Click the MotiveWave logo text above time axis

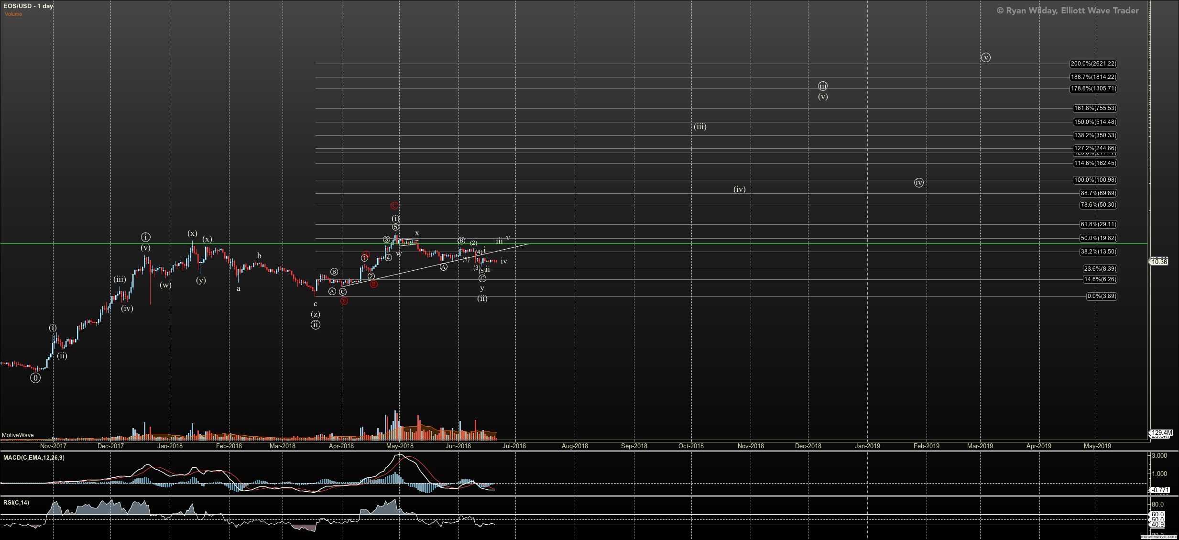18,435
